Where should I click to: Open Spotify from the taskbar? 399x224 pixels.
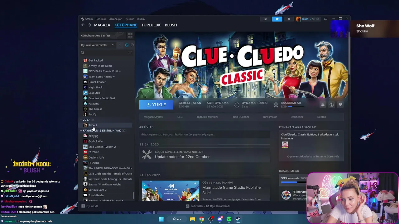[229, 219]
